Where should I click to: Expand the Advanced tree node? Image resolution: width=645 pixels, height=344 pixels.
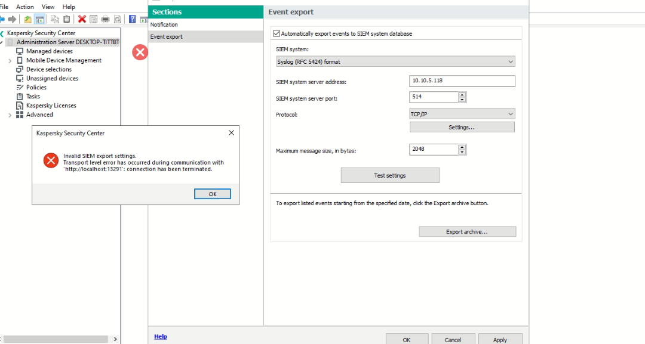pos(10,115)
